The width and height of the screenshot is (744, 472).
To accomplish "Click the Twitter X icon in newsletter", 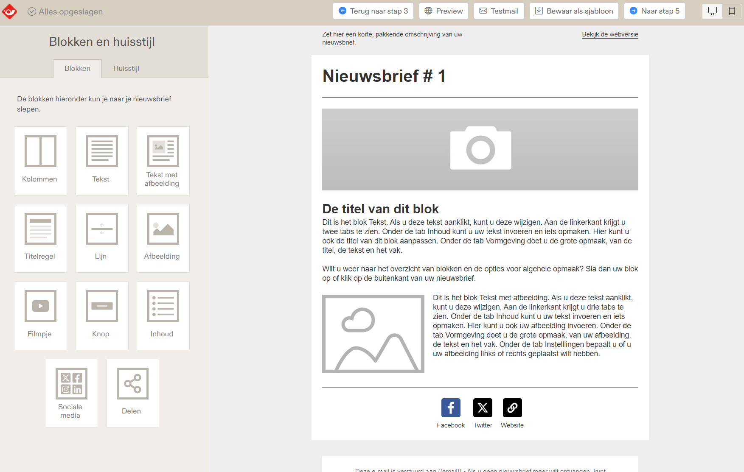I will 483,408.
